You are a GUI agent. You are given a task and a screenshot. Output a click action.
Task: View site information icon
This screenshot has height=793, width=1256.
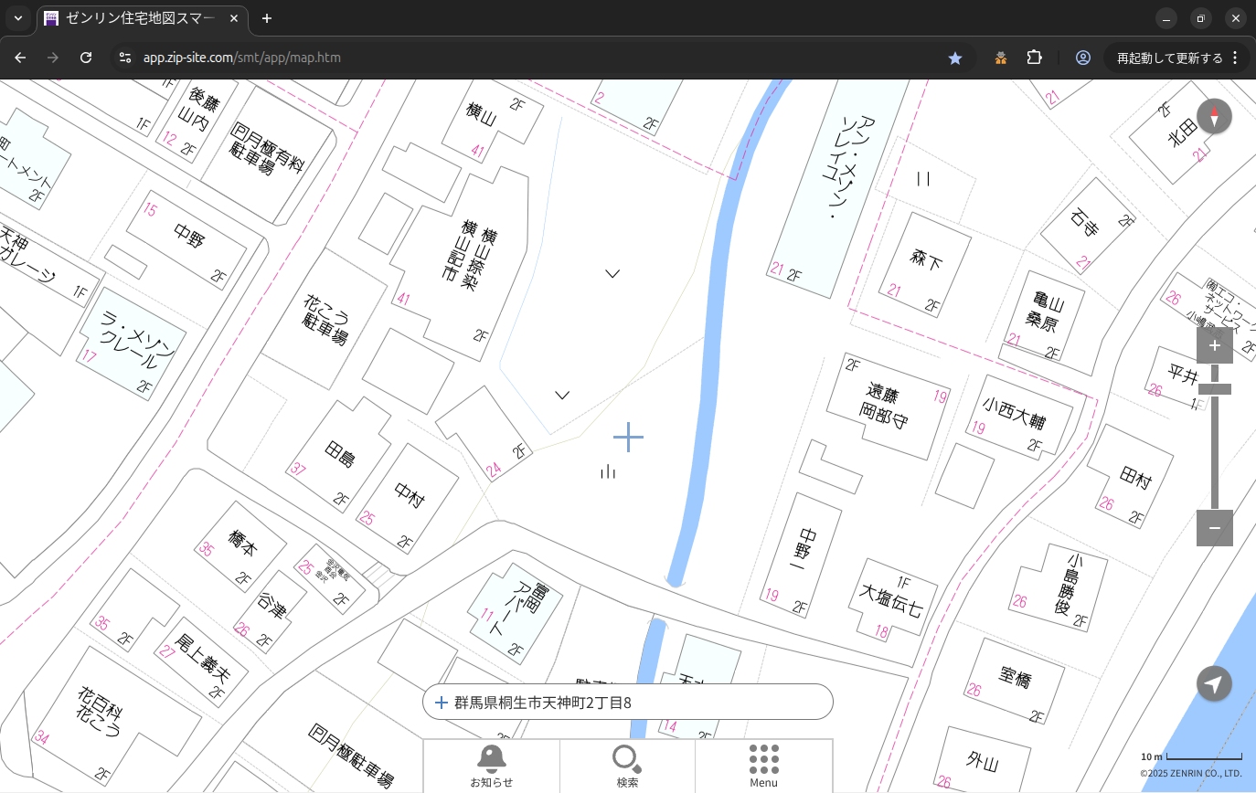(x=125, y=58)
